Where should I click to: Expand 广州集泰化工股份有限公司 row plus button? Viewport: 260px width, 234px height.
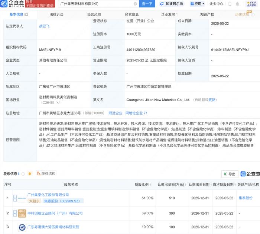[15, 198]
